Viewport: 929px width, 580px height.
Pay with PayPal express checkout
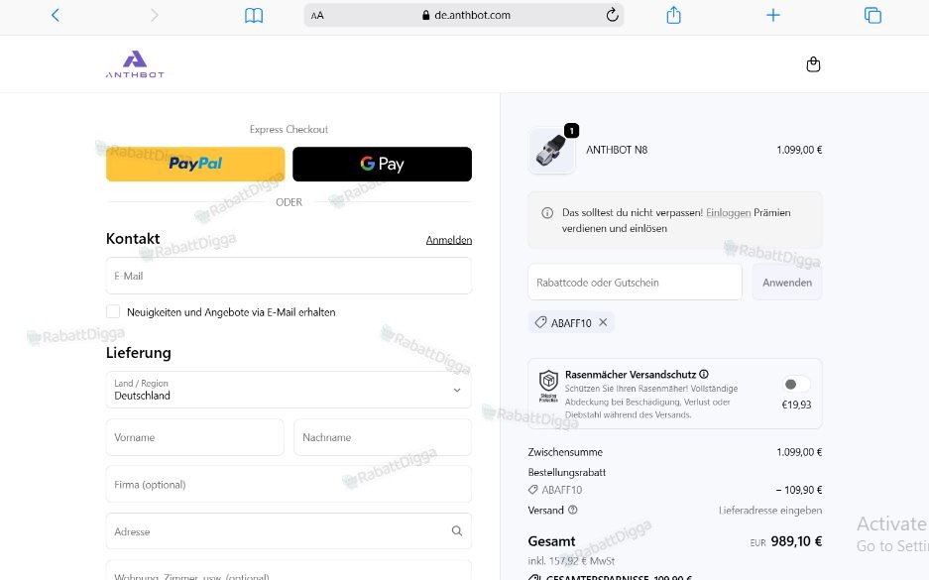pyautogui.click(x=195, y=165)
